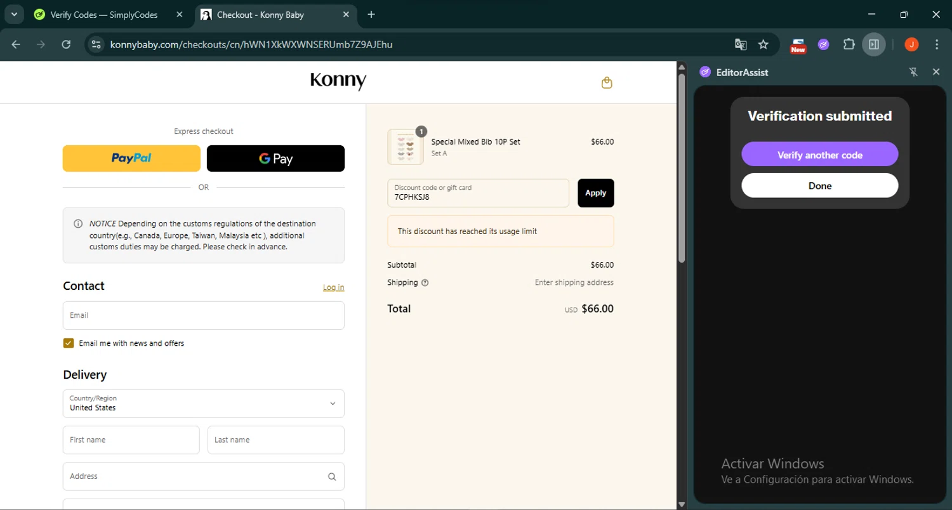952x510 pixels.
Task: Pay with Google Pay button
Action: tap(275, 159)
